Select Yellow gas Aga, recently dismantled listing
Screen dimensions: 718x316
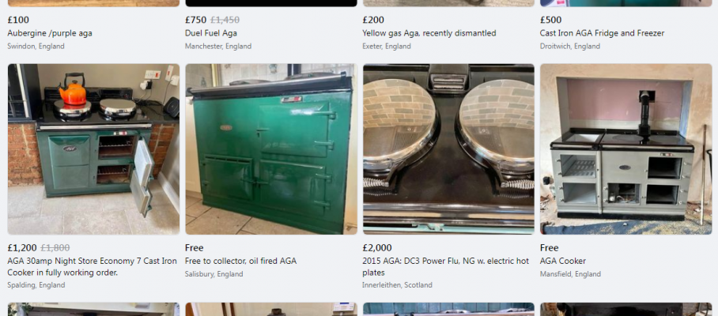click(429, 33)
